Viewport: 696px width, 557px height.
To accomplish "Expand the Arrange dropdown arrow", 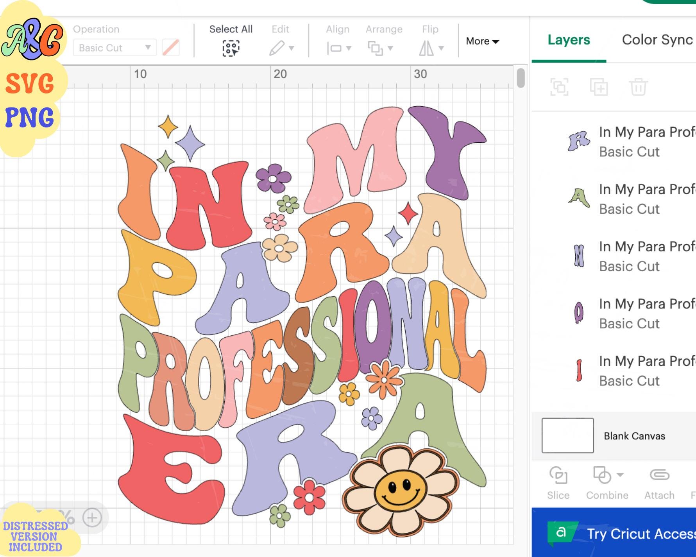I will click(390, 48).
